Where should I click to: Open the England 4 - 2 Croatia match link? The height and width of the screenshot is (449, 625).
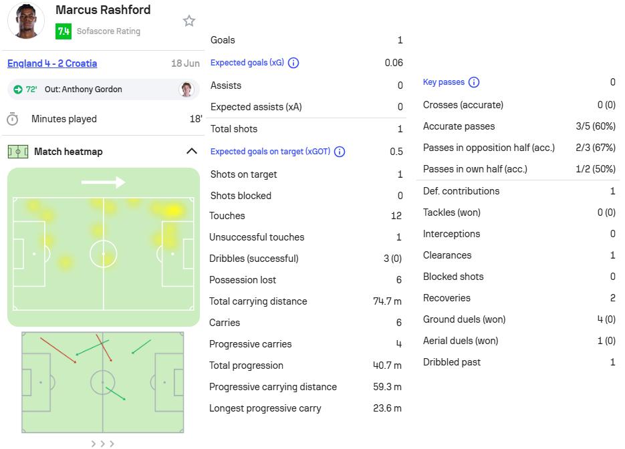[52, 63]
